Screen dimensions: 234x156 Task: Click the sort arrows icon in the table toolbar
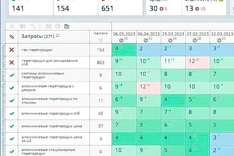point(12,26)
